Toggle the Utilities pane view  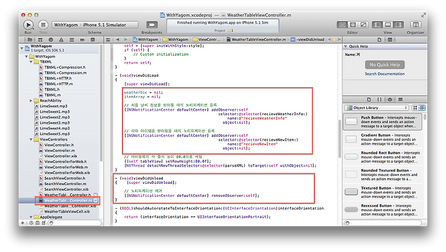coord(398,25)
